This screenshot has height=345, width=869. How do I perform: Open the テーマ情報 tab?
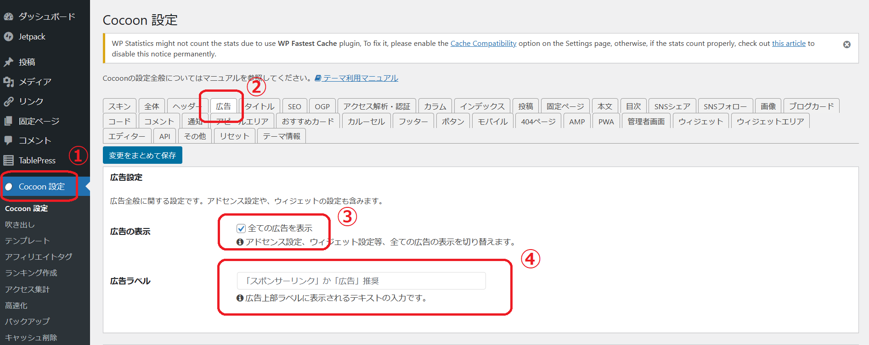282,136
